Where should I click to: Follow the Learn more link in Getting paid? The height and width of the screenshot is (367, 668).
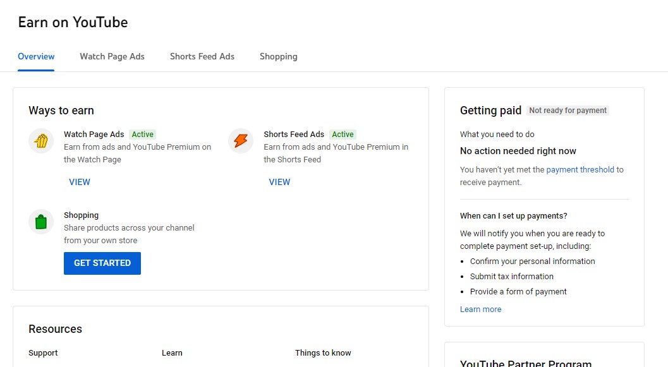(480, 310)
